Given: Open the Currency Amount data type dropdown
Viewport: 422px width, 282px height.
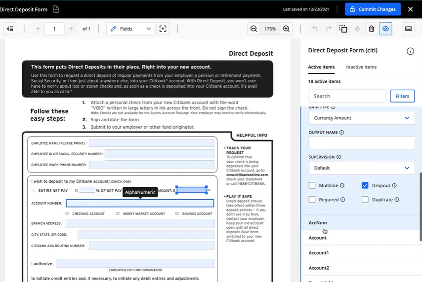Looking at the screenshot, I should pos(361,118).
